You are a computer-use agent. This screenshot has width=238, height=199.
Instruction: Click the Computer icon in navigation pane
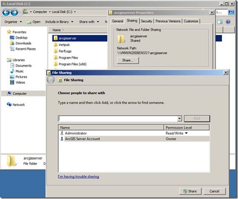pyautogui.click(x=9, y=93)
